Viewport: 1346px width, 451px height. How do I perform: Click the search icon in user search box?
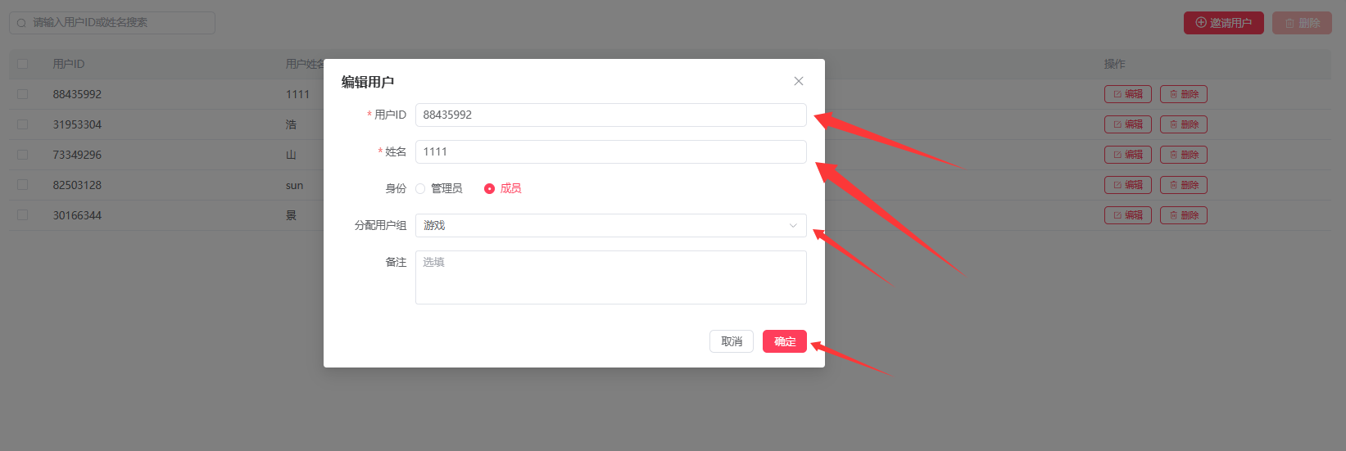[x=21, y=23]
